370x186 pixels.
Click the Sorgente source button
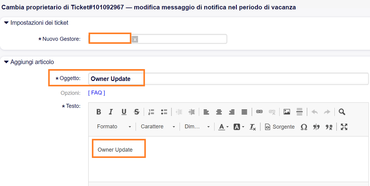pos(280,127)
